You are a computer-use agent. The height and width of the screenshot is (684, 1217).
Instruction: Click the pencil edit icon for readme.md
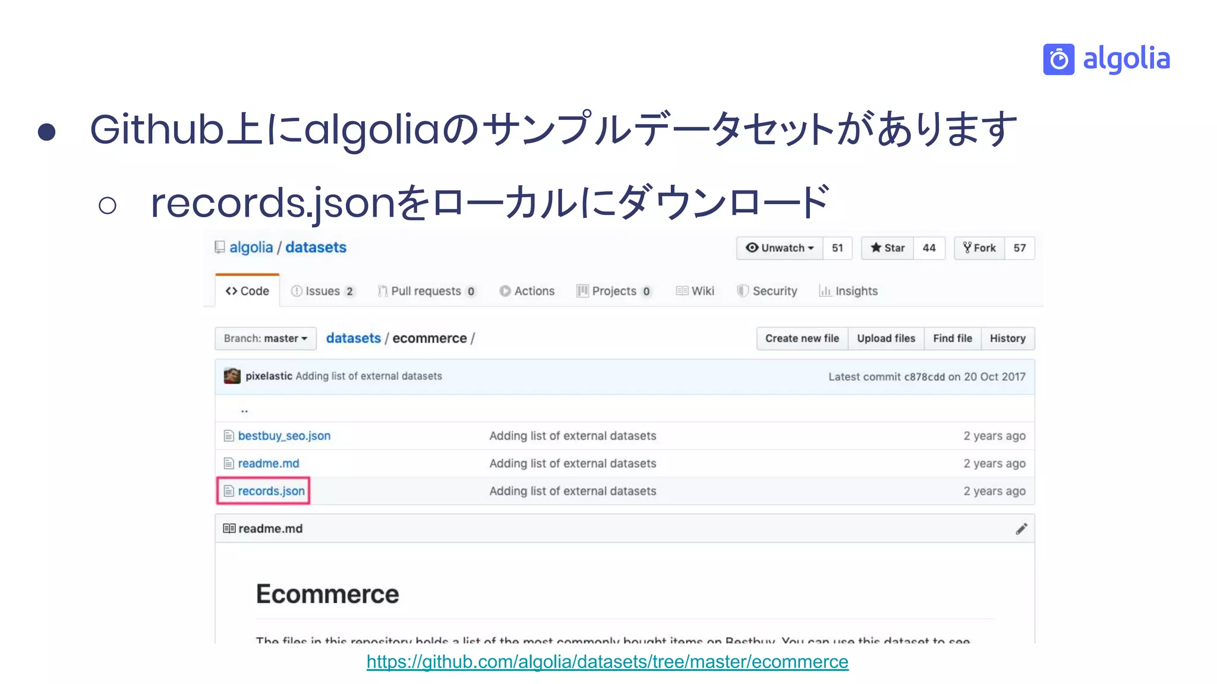1021,529
